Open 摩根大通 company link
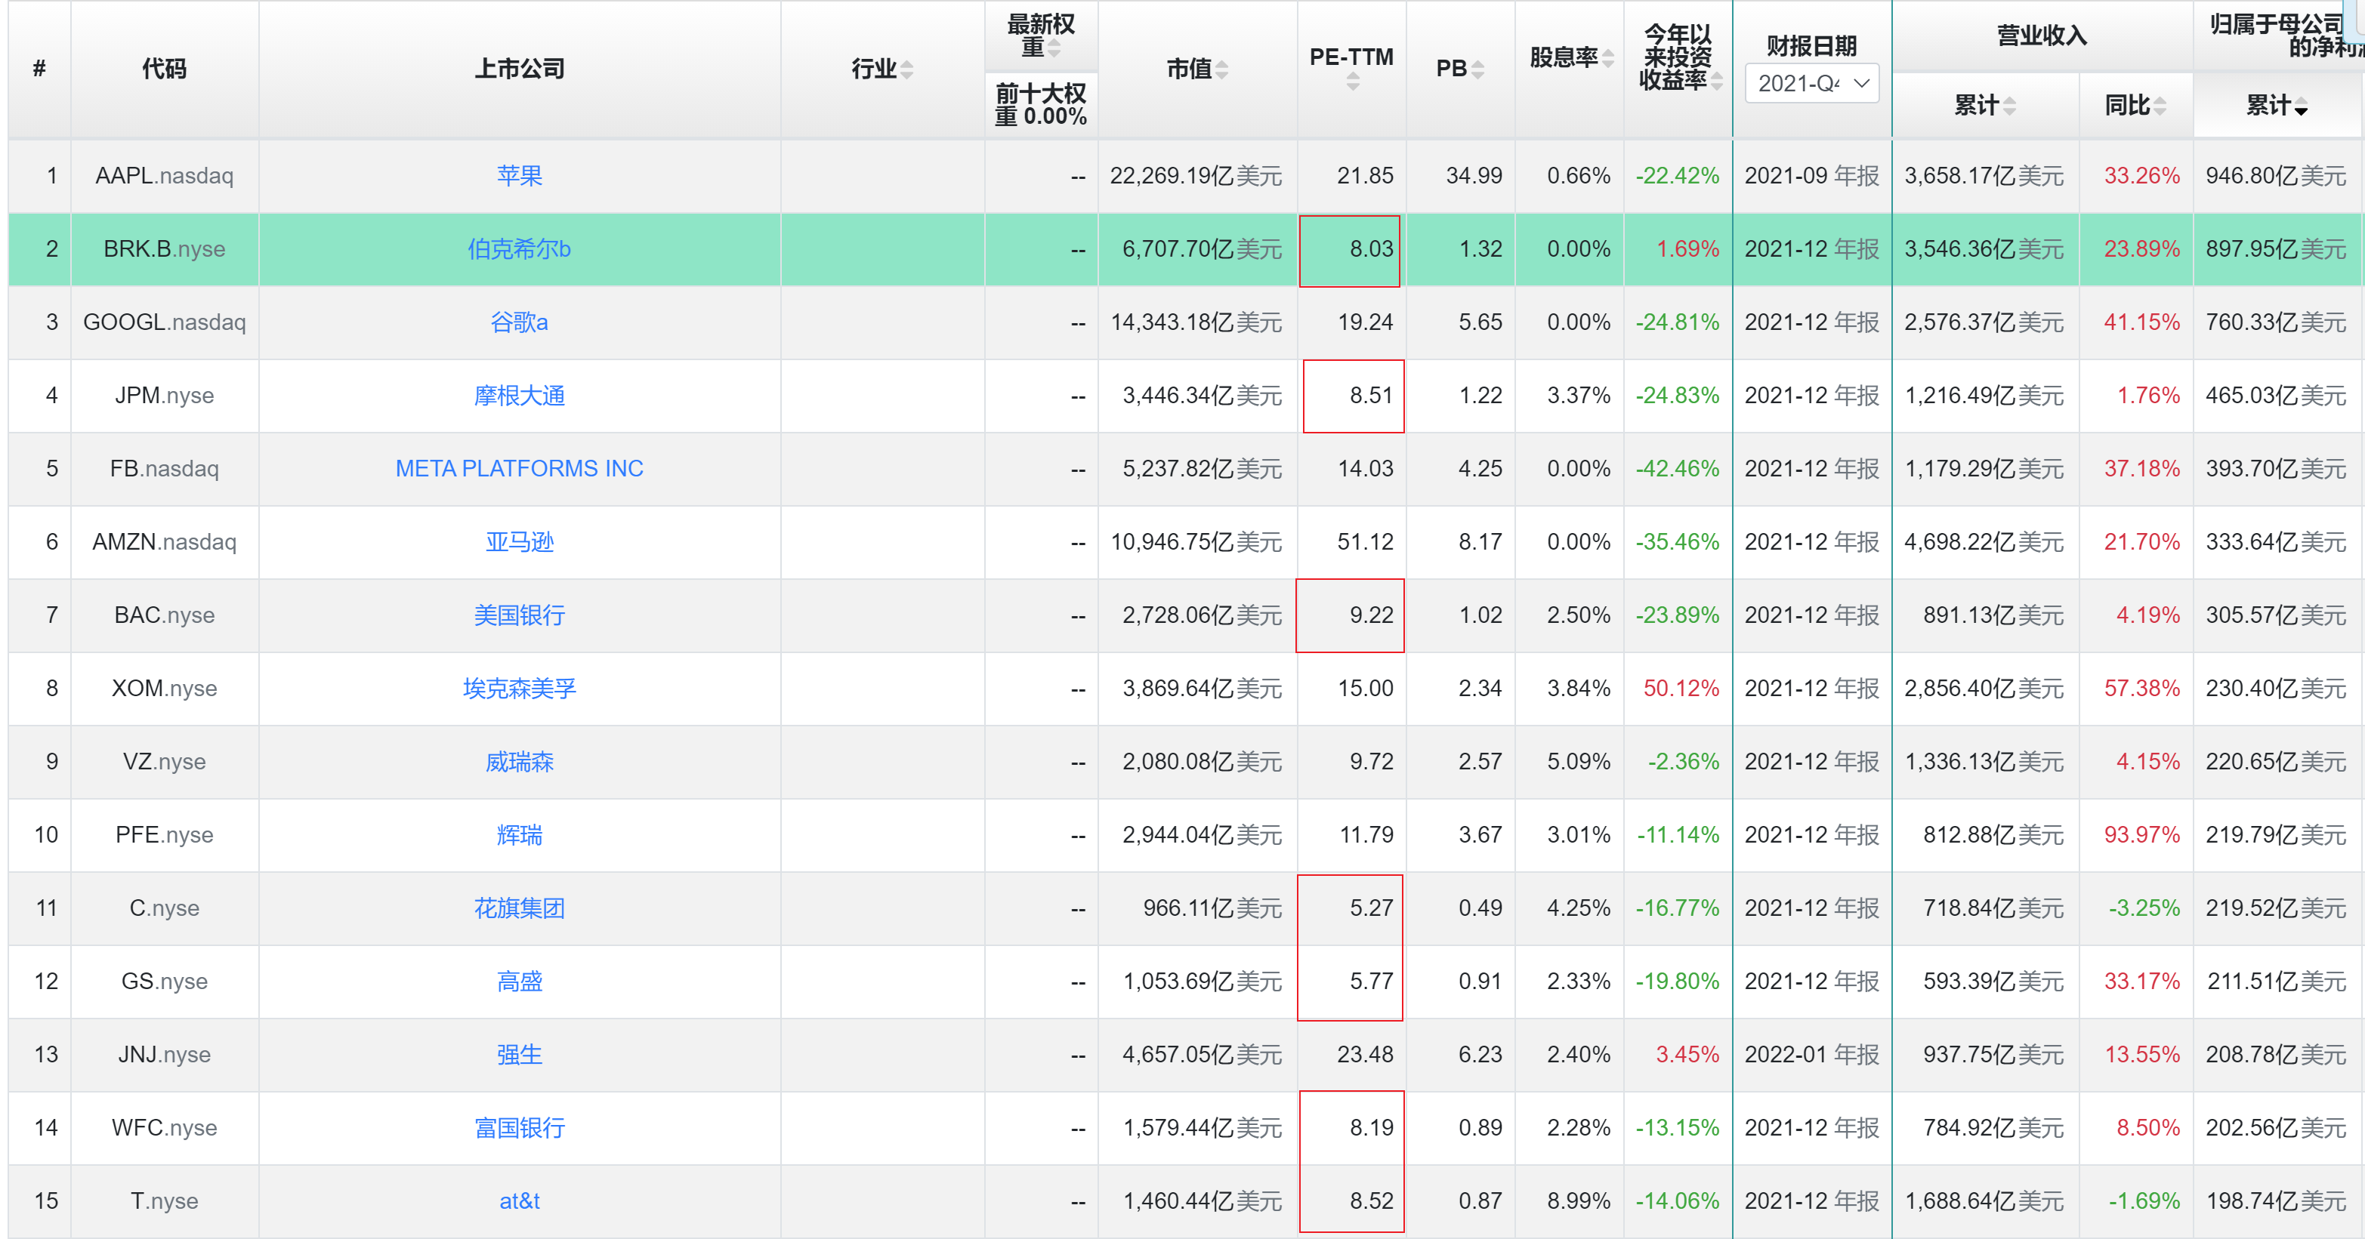Viewport: 2365px width, 1239px height. point(519,396)
